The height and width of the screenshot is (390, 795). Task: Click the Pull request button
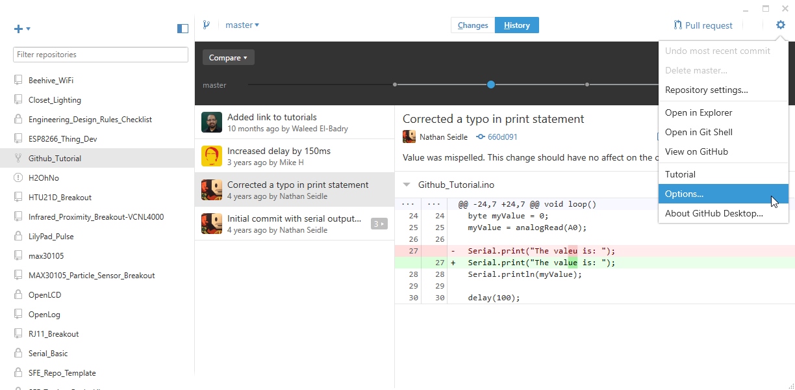[703, 25]
